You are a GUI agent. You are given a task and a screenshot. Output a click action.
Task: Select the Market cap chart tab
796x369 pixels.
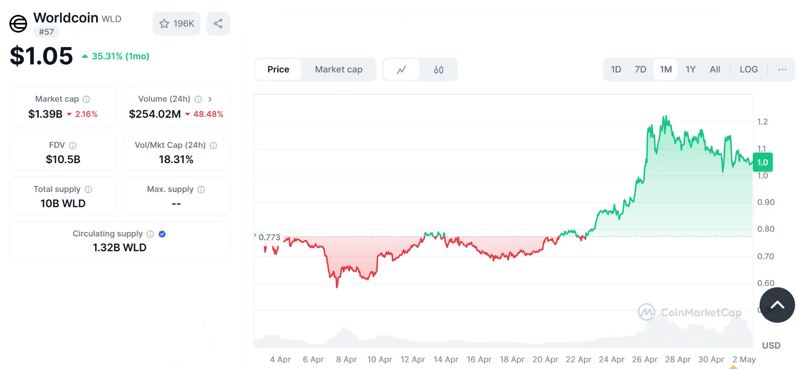point(339,69)
